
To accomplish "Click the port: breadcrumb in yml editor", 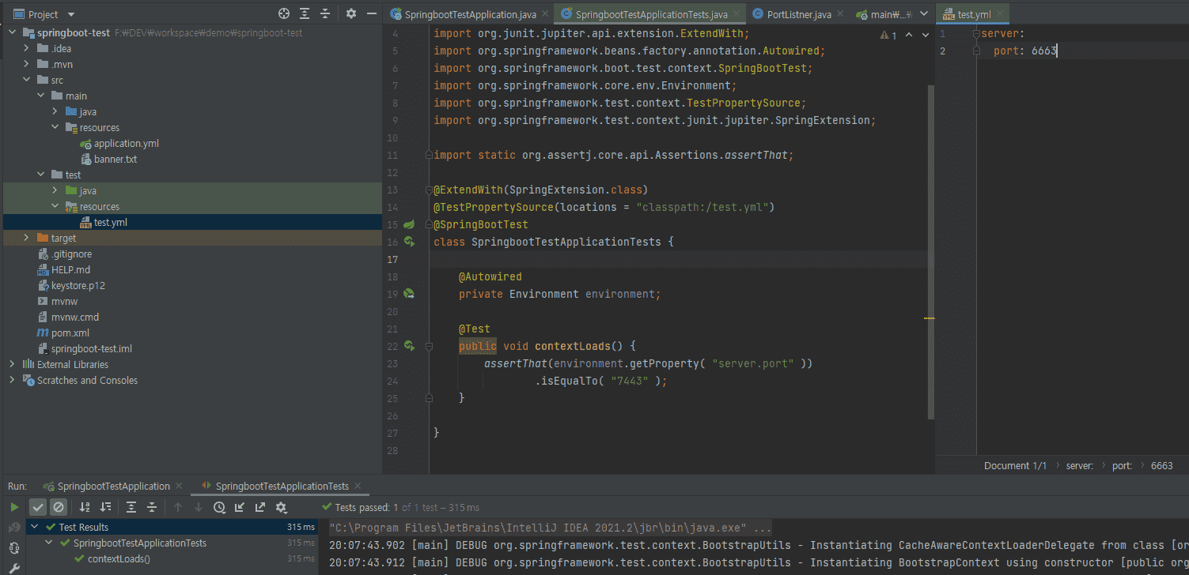I will pos(1122,466).
